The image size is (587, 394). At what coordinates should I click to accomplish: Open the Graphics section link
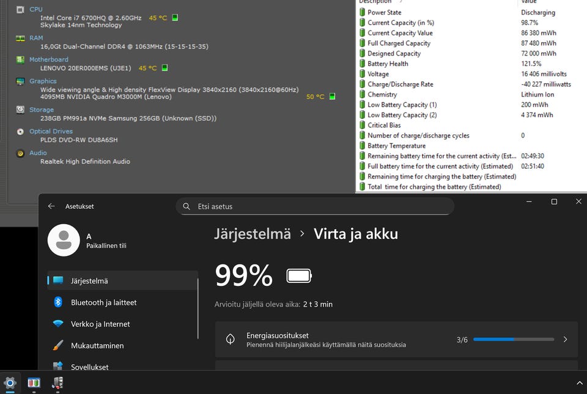[43, 81]
